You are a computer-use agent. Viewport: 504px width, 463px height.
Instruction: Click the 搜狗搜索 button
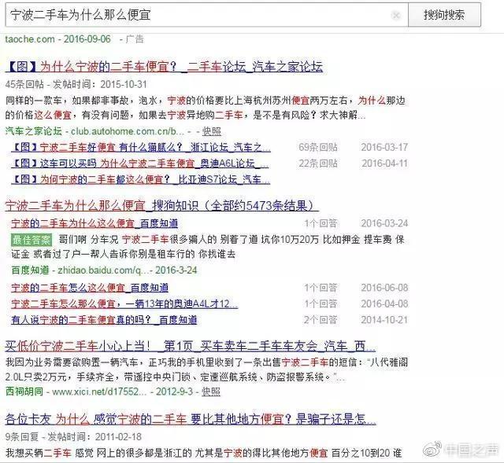(x=444, y=15)
